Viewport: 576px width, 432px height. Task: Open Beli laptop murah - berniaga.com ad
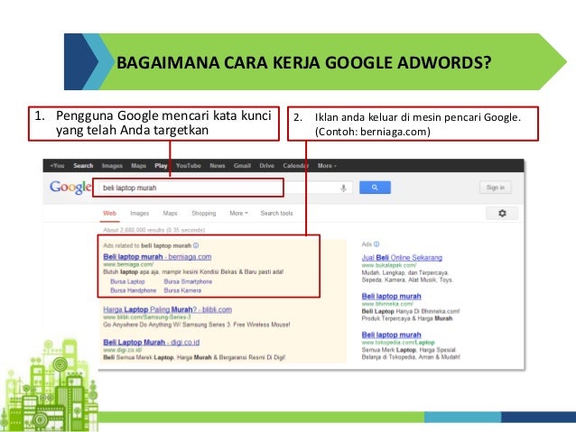pyautogui.click(x=157, y=257)
